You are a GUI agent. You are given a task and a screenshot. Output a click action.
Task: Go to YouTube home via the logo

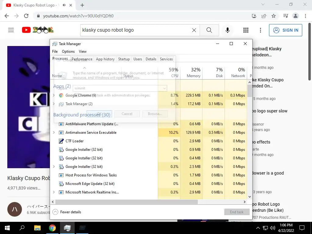(37, 30)
